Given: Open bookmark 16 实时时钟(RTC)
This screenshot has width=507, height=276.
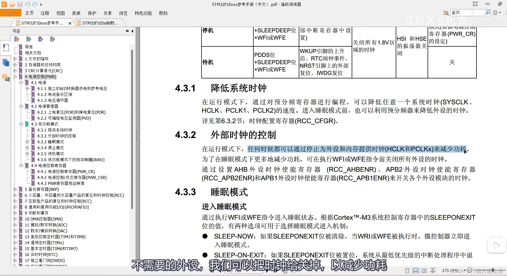Looking at the screenshot, I should [41, 254].
